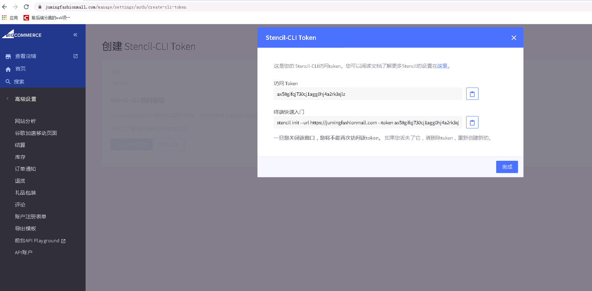The height and width of the screenshot is (291, 592).
Task: Click the browser back arrow
Action: coord(4,7)
